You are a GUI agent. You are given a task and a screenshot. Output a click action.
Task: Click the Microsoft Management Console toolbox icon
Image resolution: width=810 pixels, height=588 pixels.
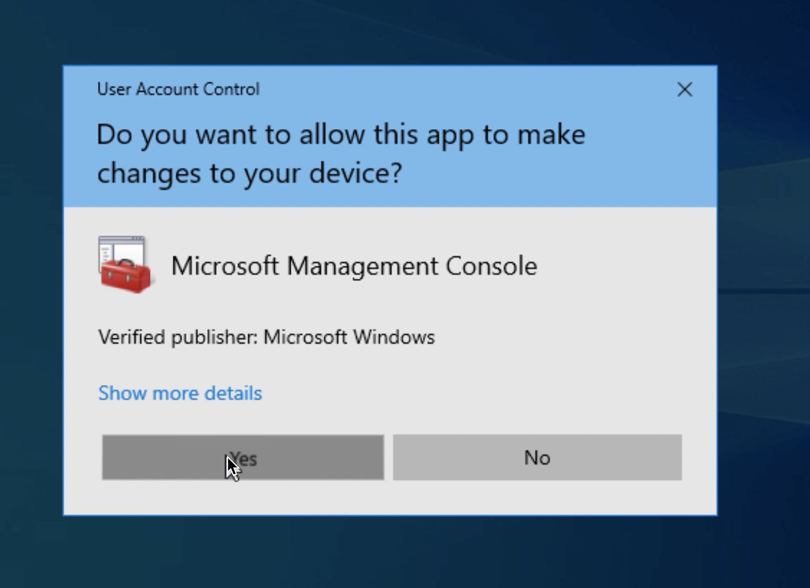[x=125, y=265]
